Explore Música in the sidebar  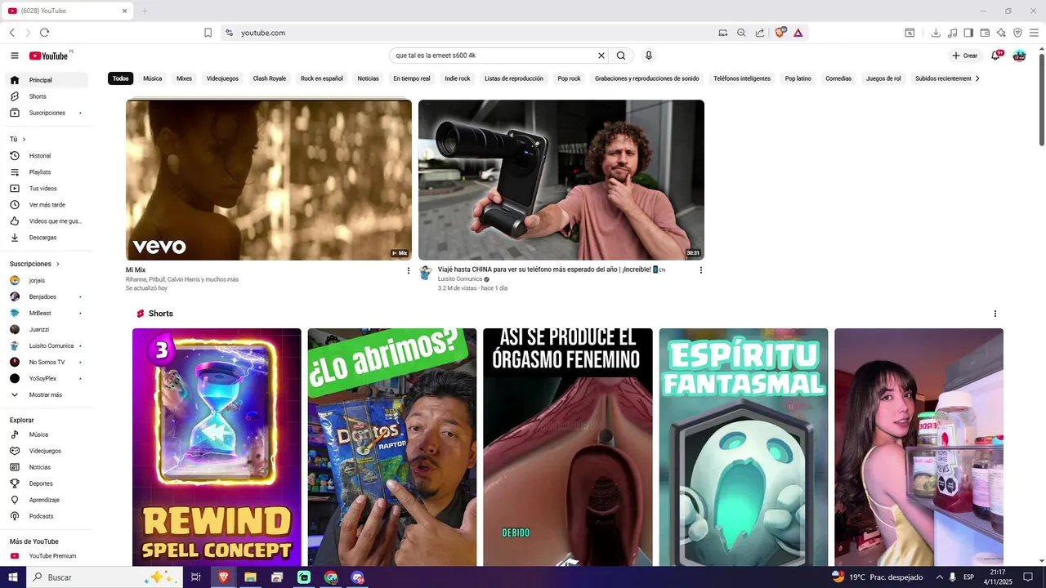click(x=47, y=434)
